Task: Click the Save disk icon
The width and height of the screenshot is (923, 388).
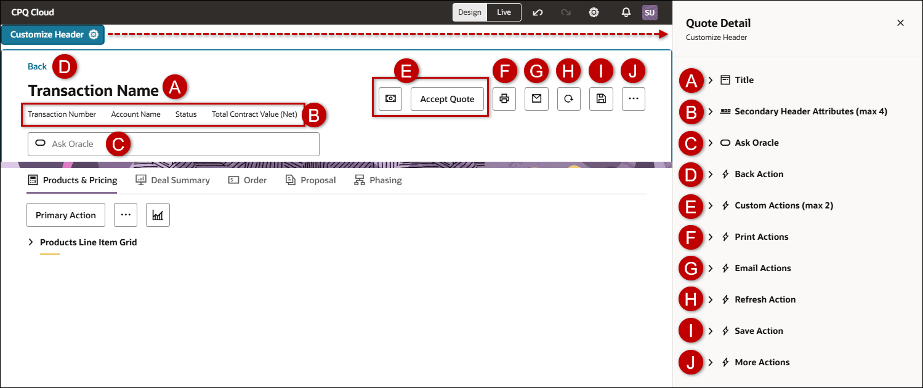Action: point(601,98)
